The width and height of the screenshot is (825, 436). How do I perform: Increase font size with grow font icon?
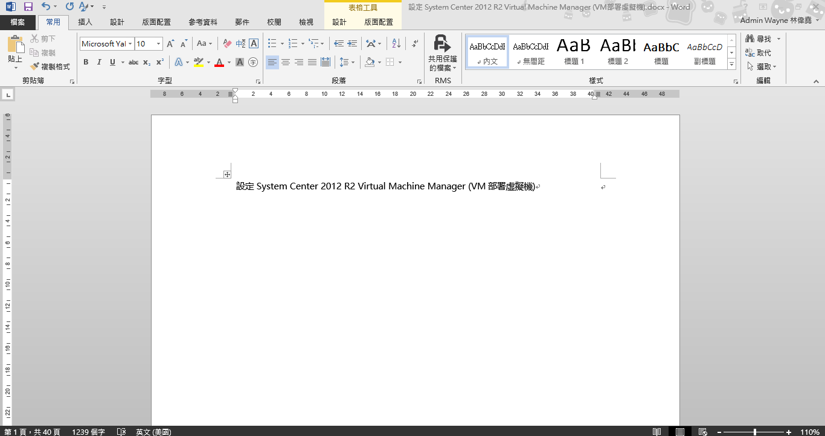click(171, 43)
